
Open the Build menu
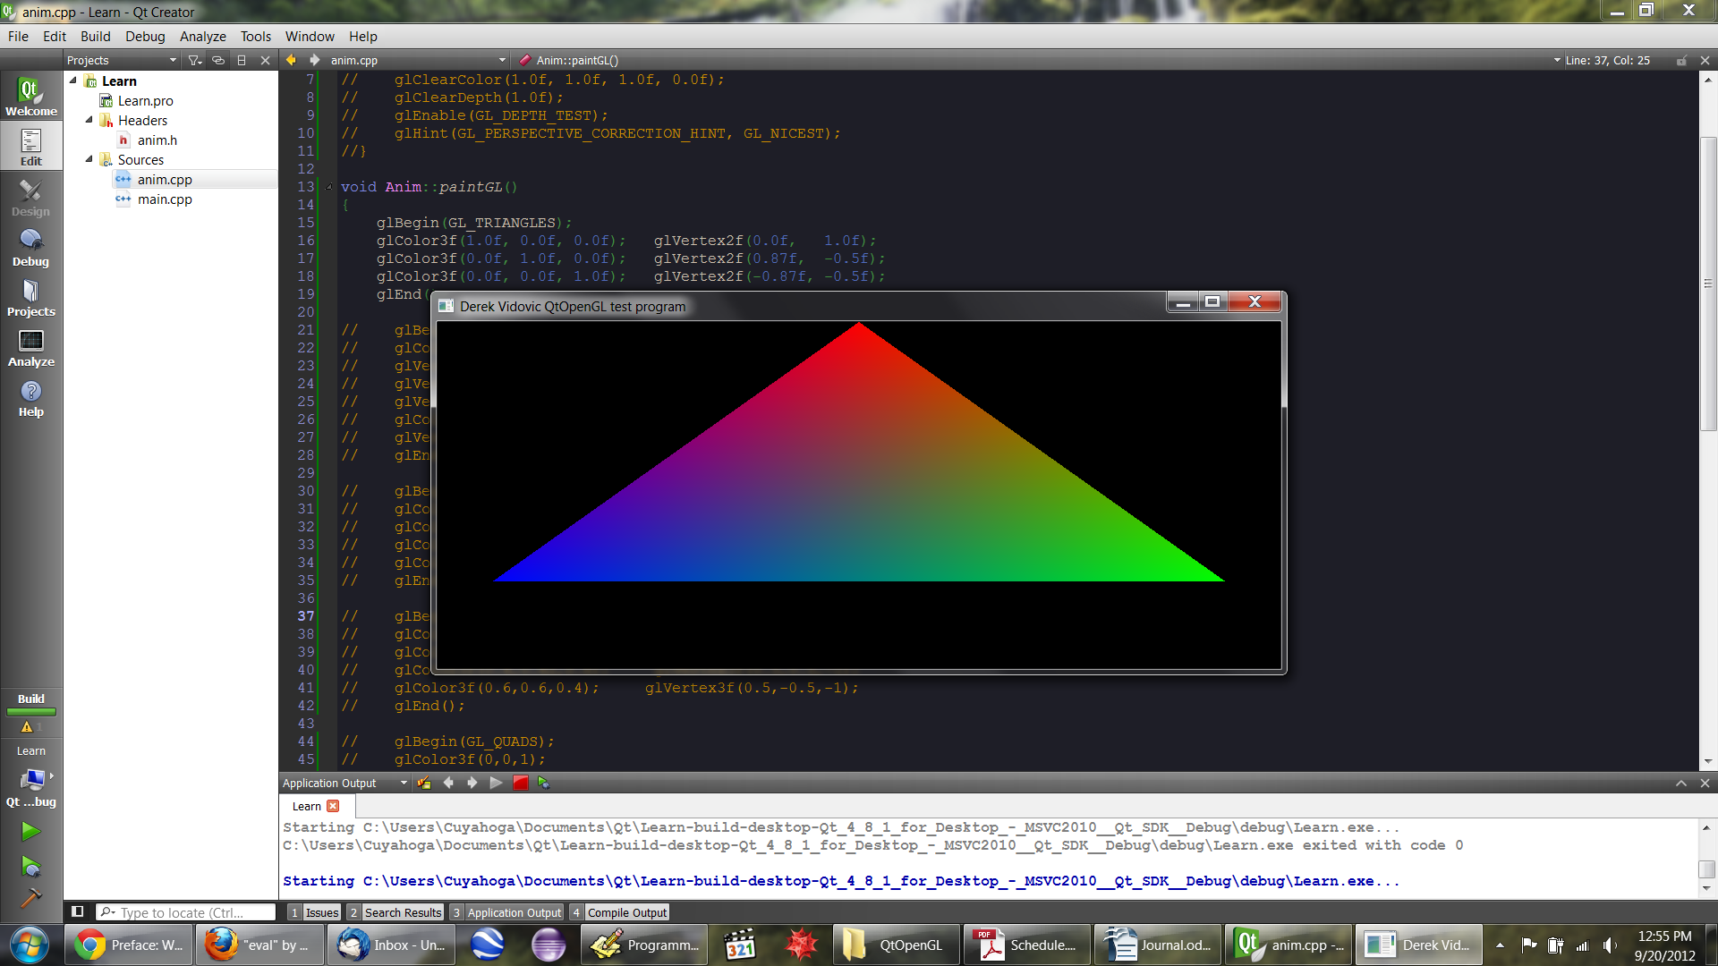tap(95, 37)
